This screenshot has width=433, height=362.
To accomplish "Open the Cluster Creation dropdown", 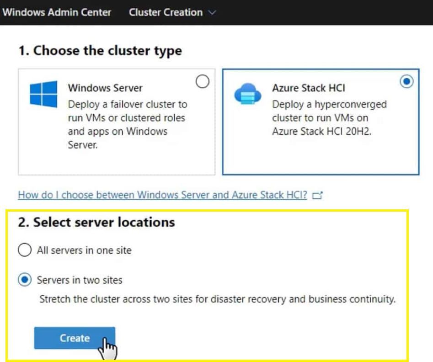I will point(172,12).
